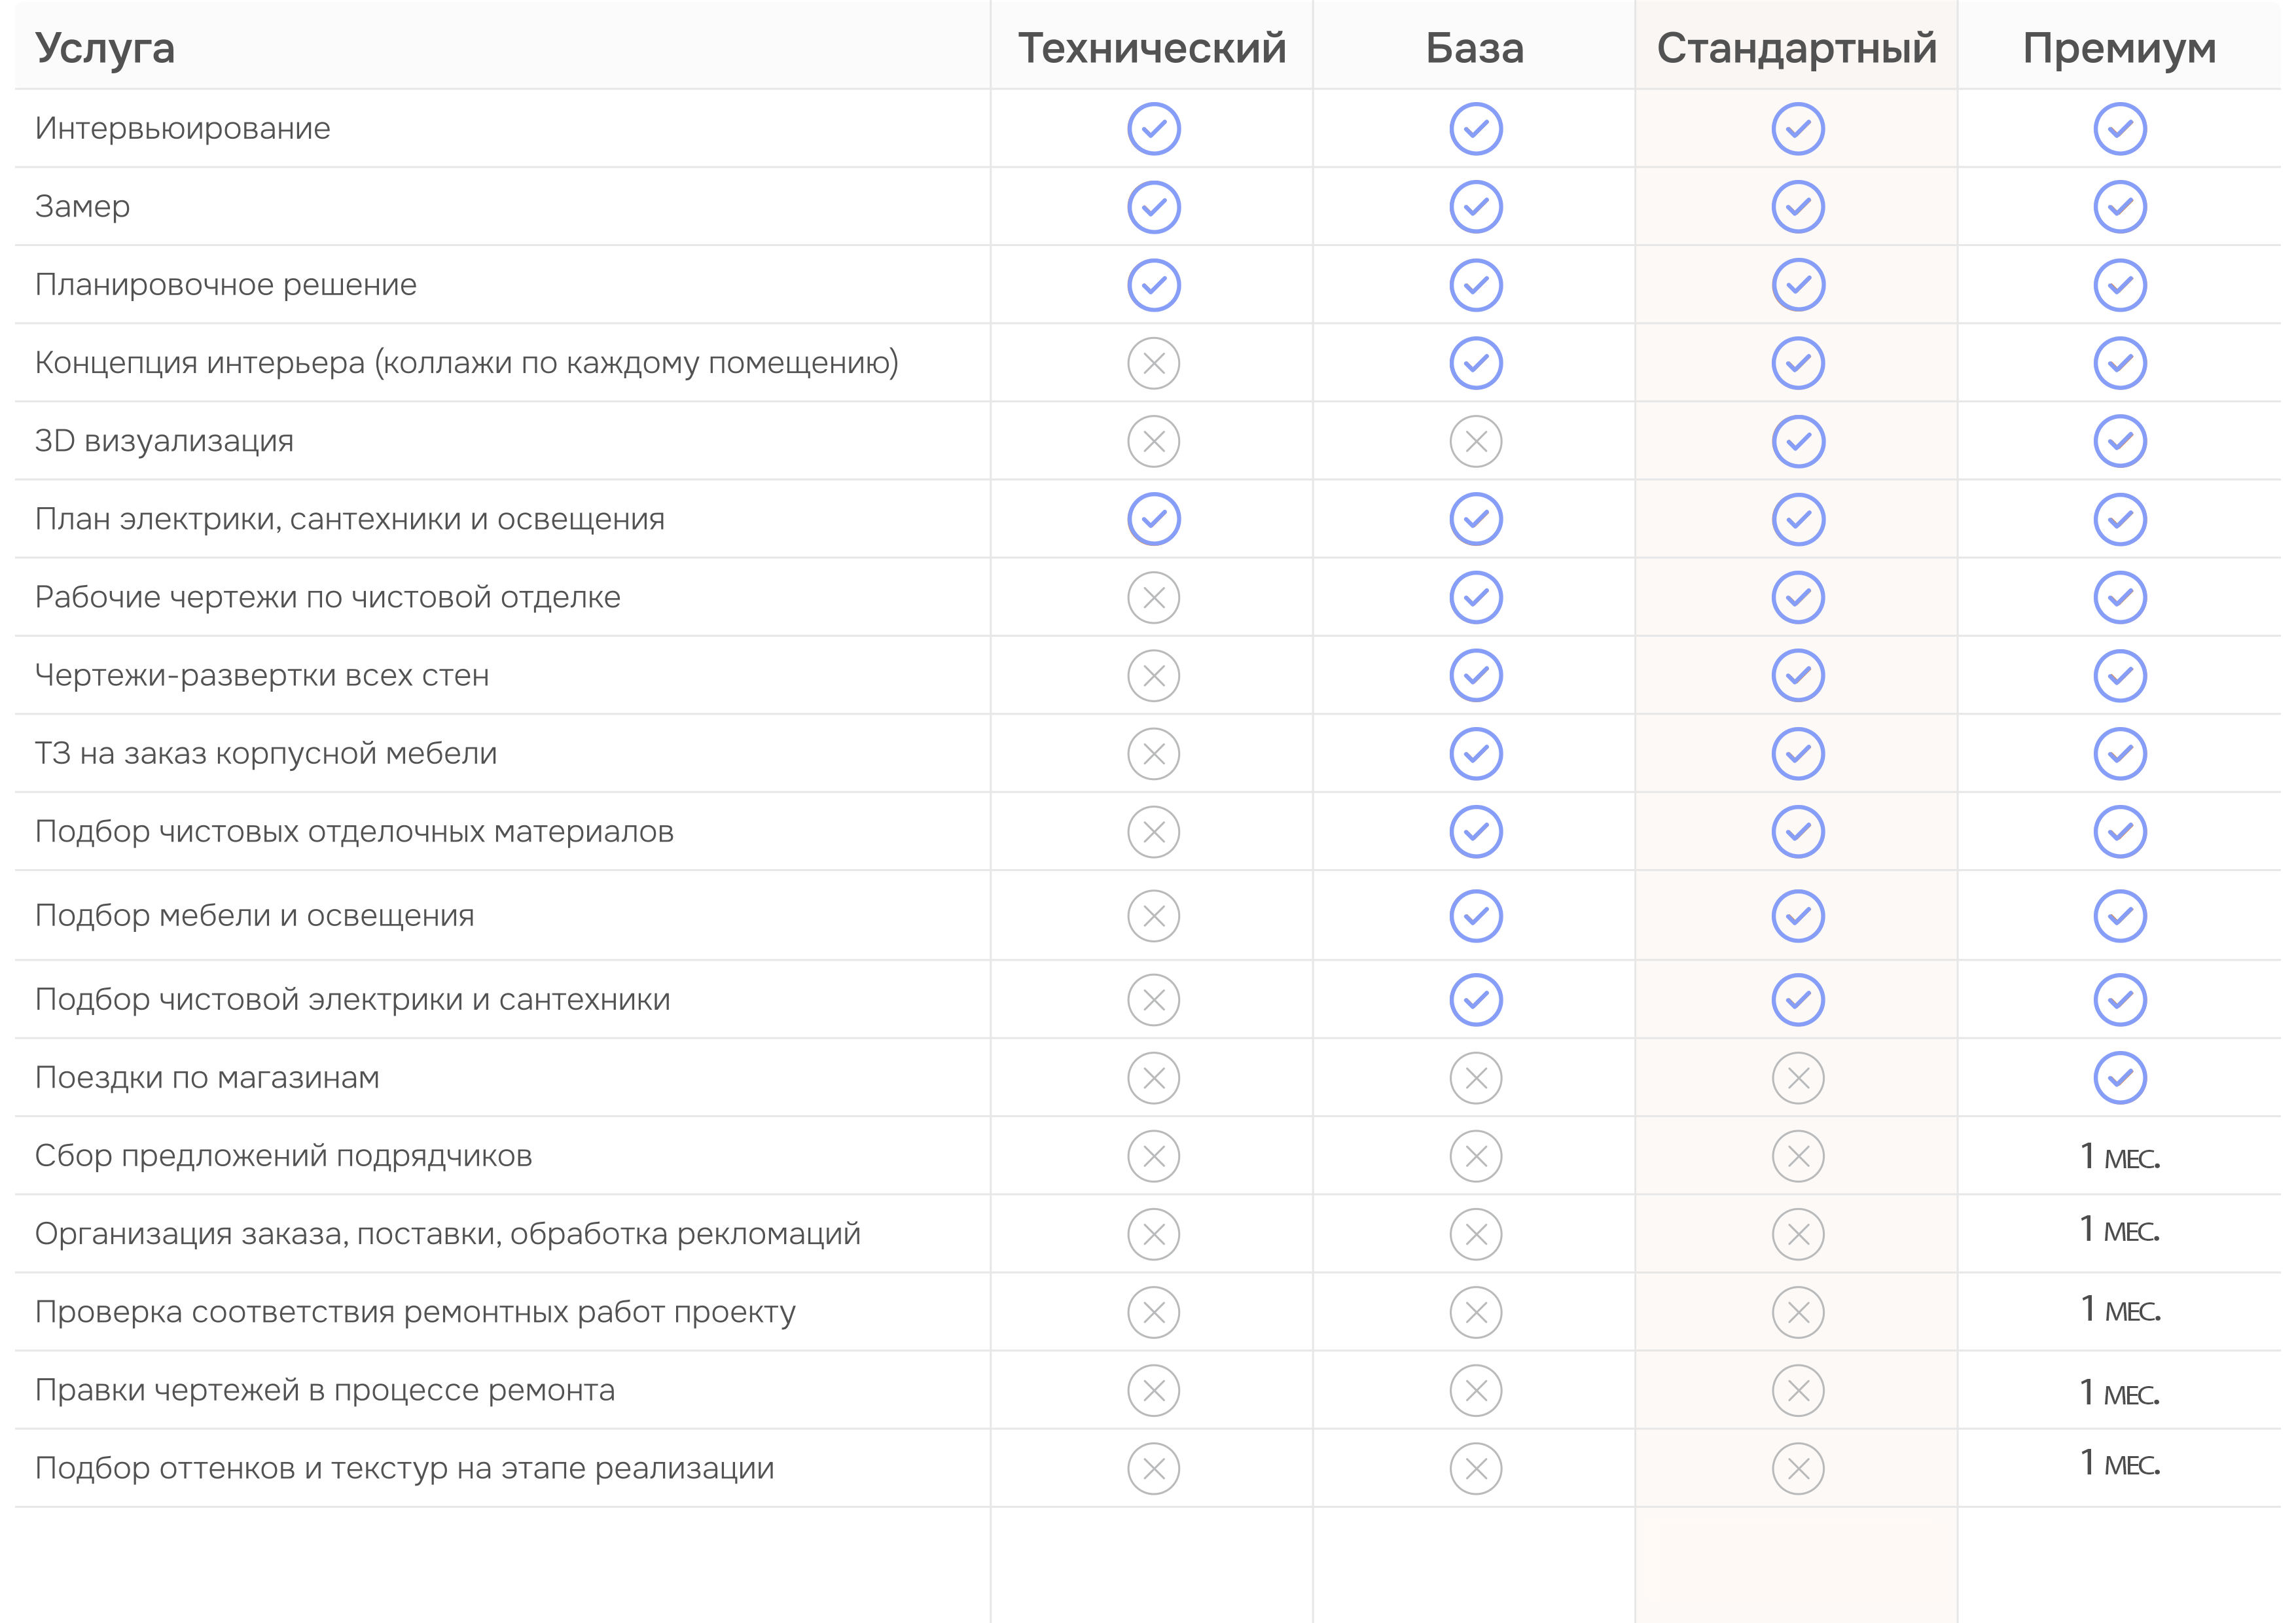Screen dimensions: 2296x1623
Task: Click the База column header
Action: tap(1475, 48)
